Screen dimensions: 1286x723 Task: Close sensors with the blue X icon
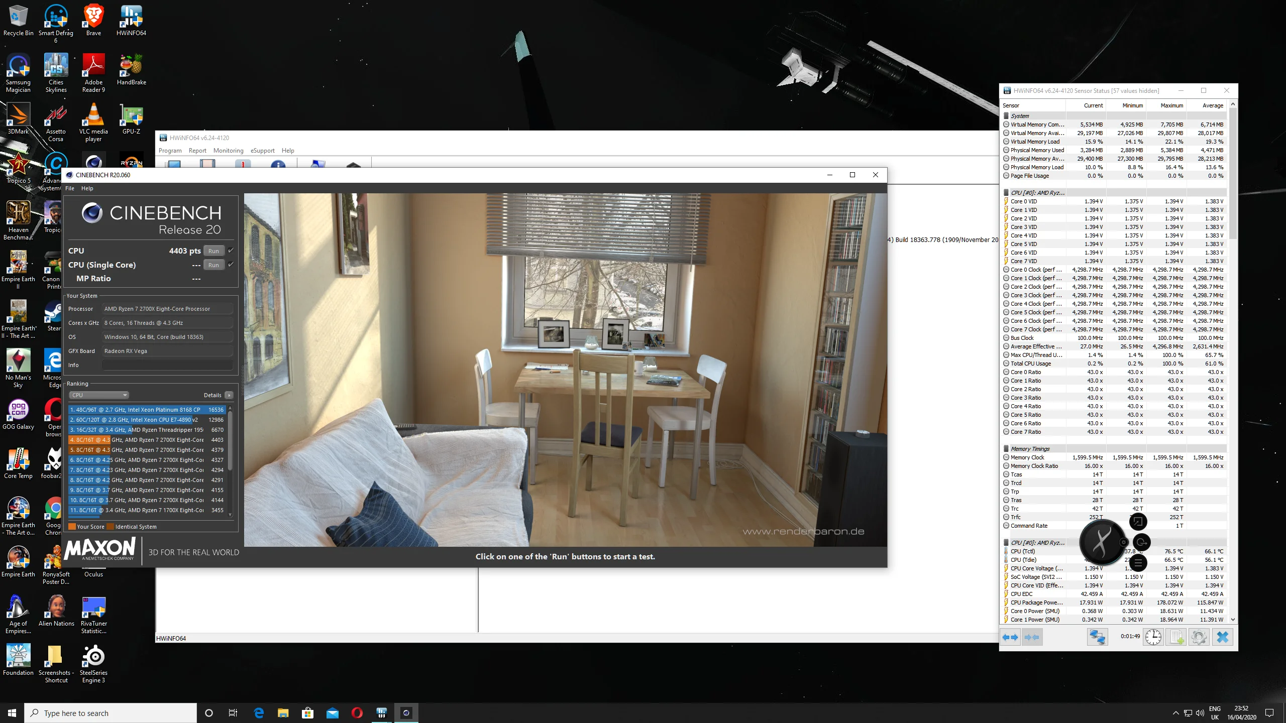pyautogui.click(x=1223, y=637)
